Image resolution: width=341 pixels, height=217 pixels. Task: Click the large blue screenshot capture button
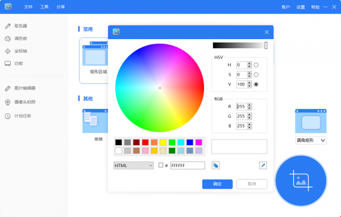pyautogui.click(x=301, y=181)
